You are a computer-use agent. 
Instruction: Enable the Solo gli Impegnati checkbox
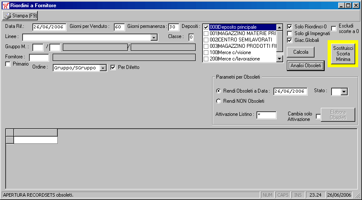290,33
